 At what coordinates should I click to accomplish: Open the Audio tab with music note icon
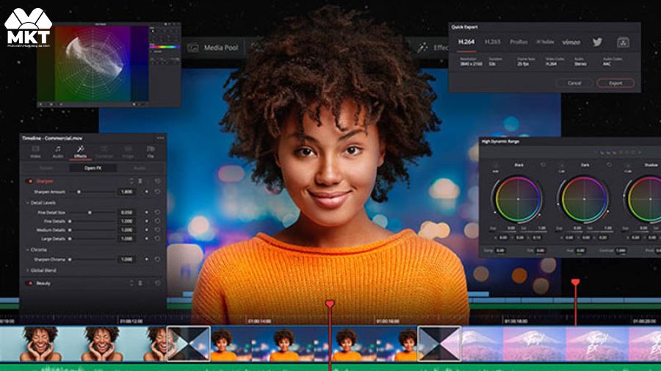58,152
